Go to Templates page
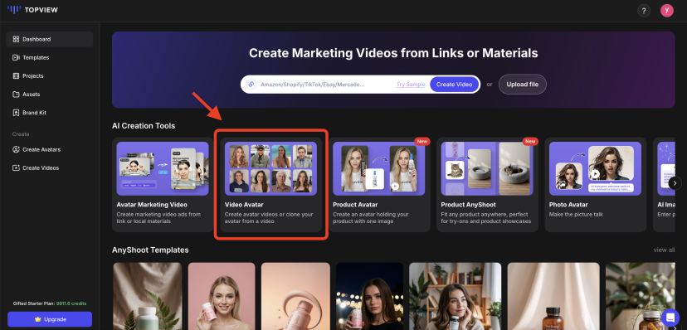 50,57
